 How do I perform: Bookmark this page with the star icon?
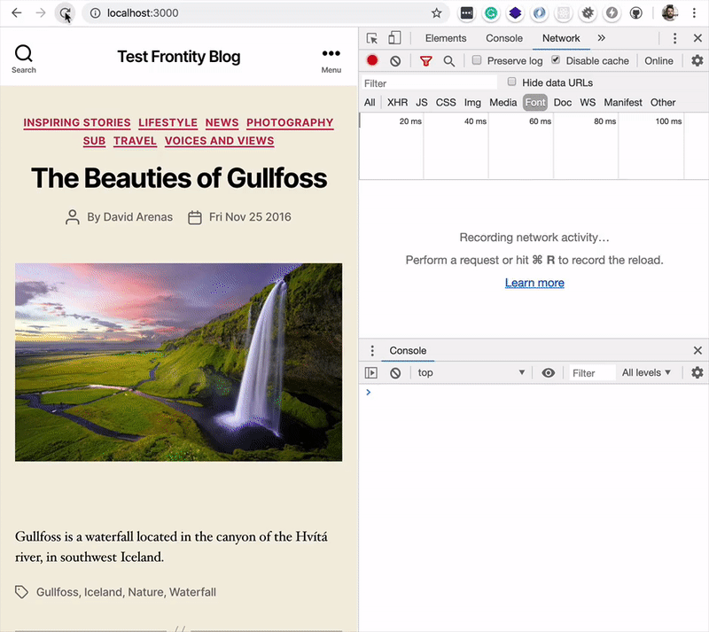point(436,13)
